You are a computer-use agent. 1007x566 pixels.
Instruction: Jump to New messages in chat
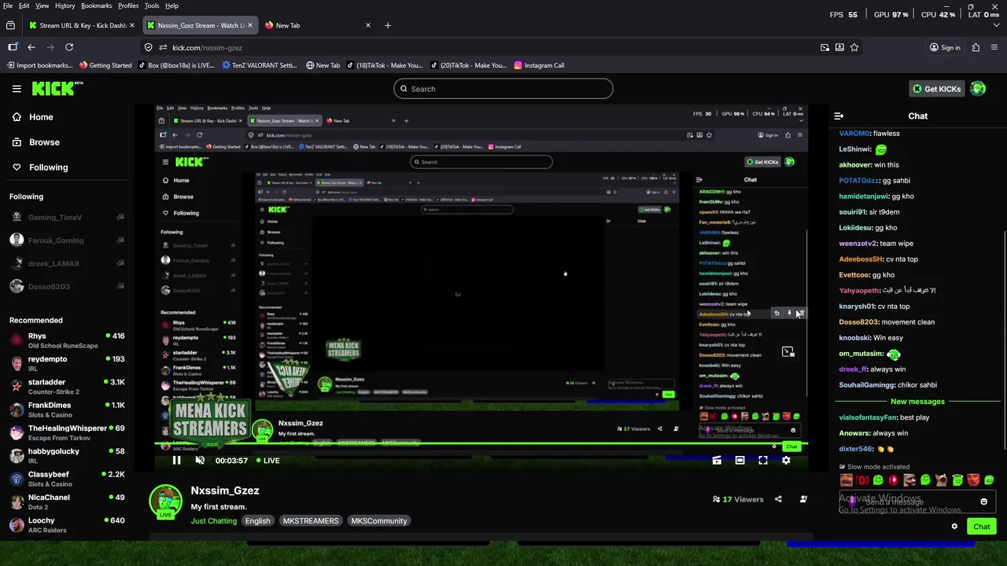pyautogui.click(x=917, y=402)
